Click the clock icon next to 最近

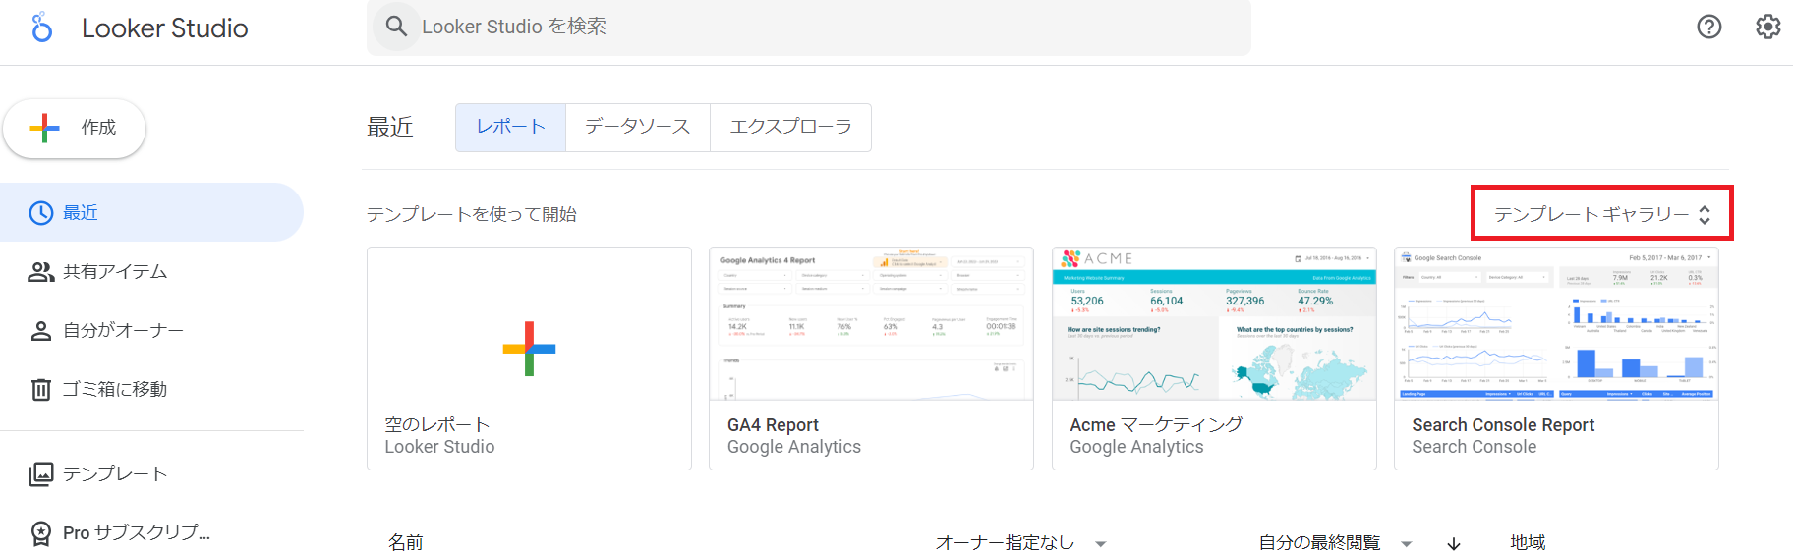coord(41,213)
